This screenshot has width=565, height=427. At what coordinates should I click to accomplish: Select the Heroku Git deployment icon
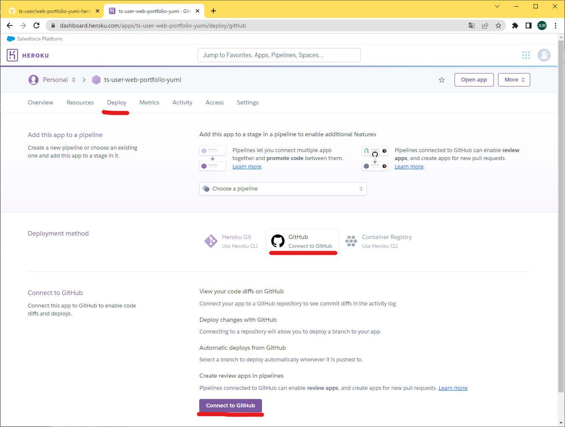211,241
